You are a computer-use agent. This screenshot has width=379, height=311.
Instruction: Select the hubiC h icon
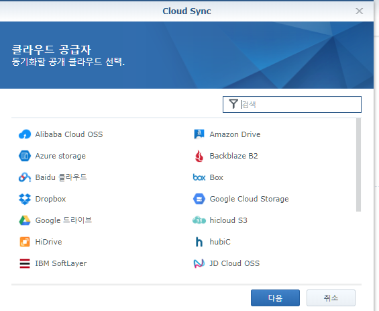199,242
